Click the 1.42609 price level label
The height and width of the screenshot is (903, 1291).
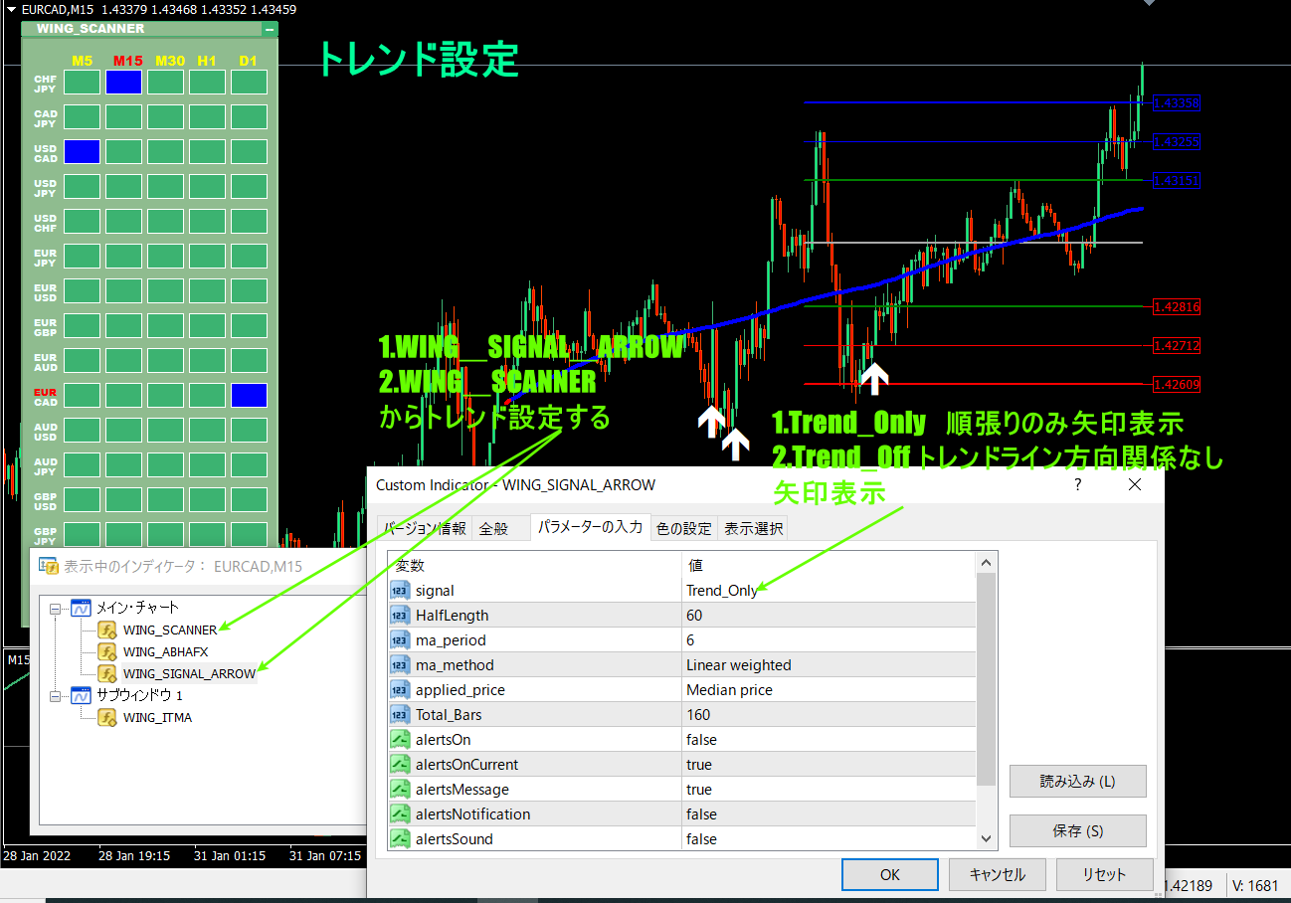[1177, 383]
